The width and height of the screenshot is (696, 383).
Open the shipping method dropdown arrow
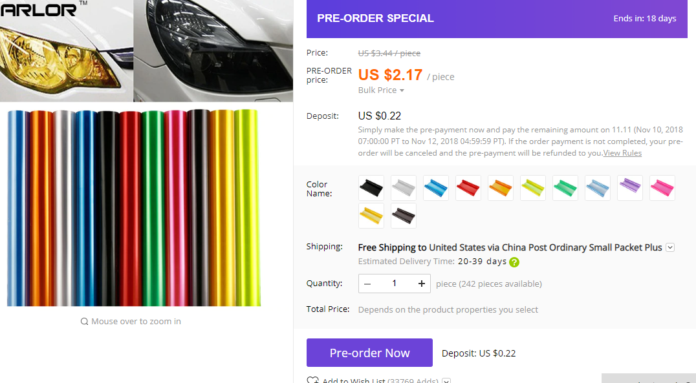pyautogui.click(x=670, y=247)
